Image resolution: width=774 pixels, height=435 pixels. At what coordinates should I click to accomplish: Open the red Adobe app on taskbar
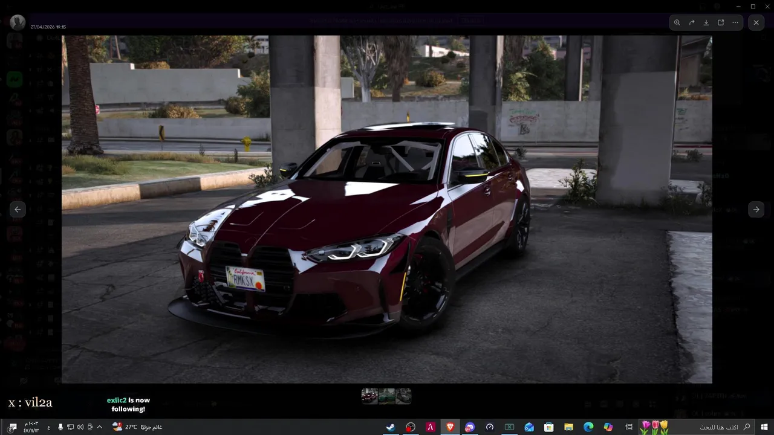click(431, 427)
